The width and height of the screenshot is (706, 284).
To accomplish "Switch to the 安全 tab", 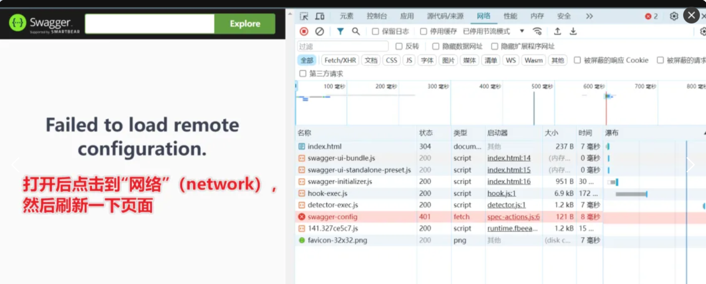I will click(564, 16).
